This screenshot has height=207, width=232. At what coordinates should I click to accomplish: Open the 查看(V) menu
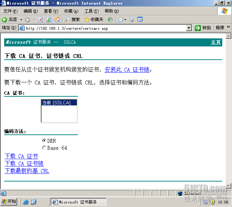(x=51, y=11)
